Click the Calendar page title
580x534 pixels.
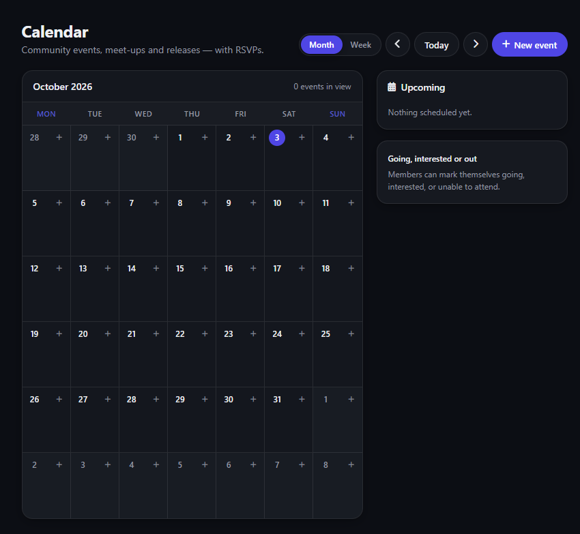pyautogui.click(x=55, y=32)
